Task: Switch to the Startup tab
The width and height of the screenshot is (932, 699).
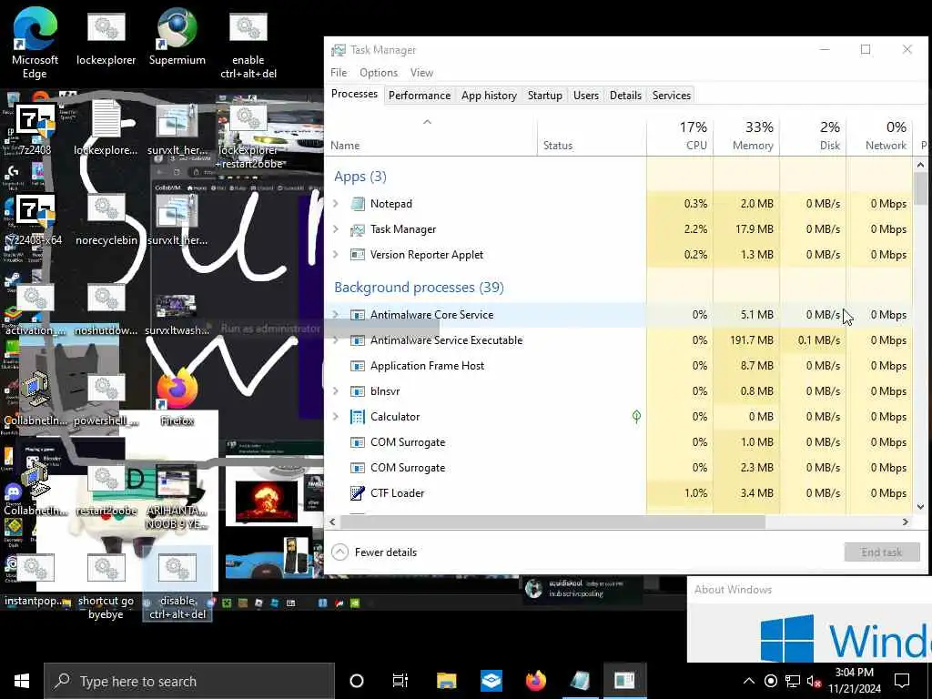Action: [545, 96]
